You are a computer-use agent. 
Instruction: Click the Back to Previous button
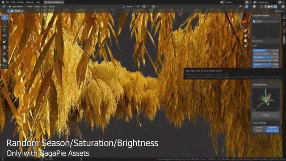coord(54,2)
